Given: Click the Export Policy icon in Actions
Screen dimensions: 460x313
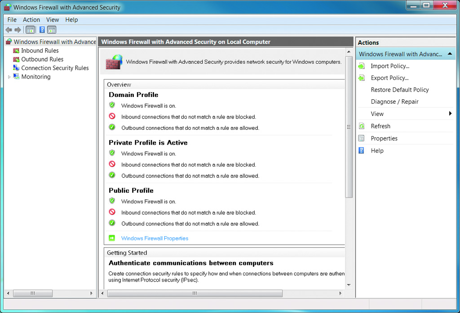Looking at the screenshot, I should pos(362,78).
